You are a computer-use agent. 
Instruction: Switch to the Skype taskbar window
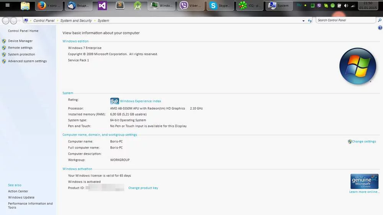[220, 5]
